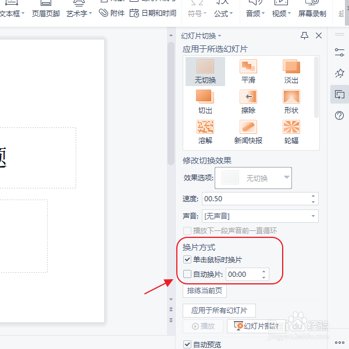
Task: Choose the 新闻快报 transition effect
Action: (248, 132)
